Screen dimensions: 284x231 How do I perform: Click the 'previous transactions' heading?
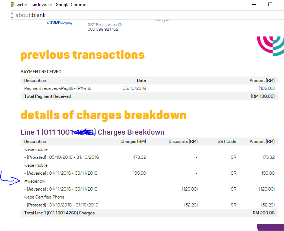(x=83, y=55)
